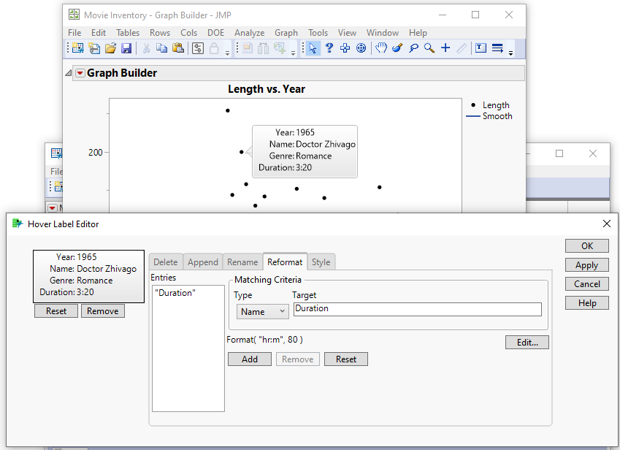Activate the Magnifier zoom tool
The image size is (620, 450).
(427, 48)
